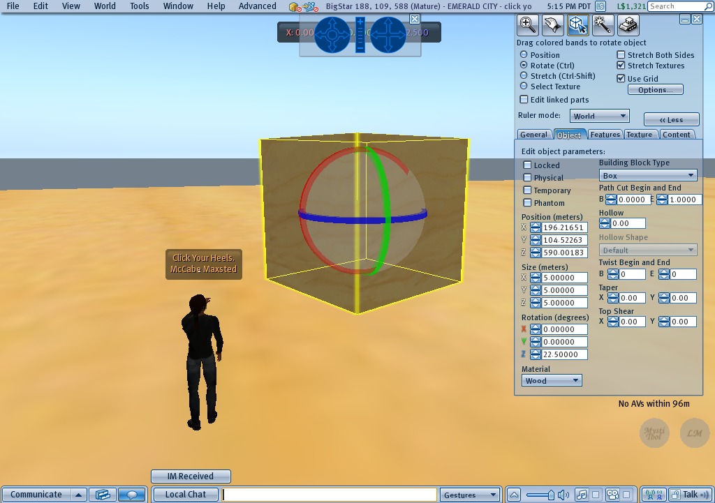Viewport: 715px width, 503px height.
Task: Switch to the Texture tab
Action: point(639,135)
